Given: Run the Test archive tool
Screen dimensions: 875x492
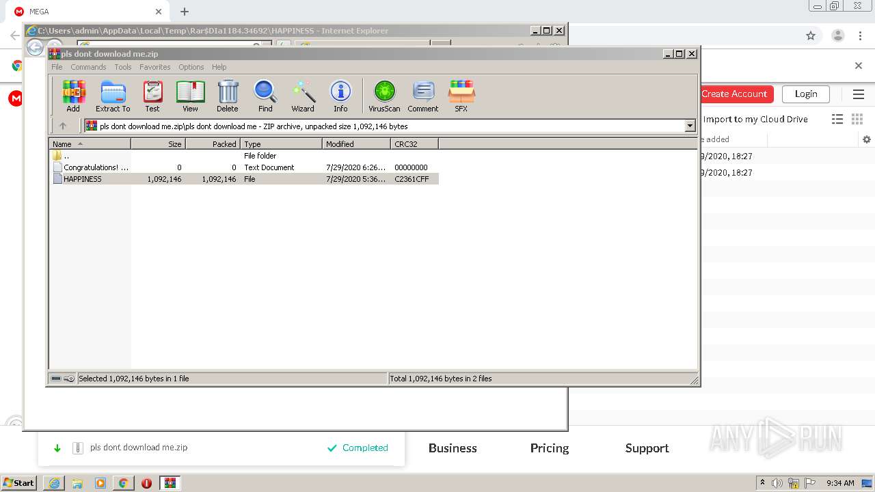Looking at the screenshot, I should (x=152, y=96).
